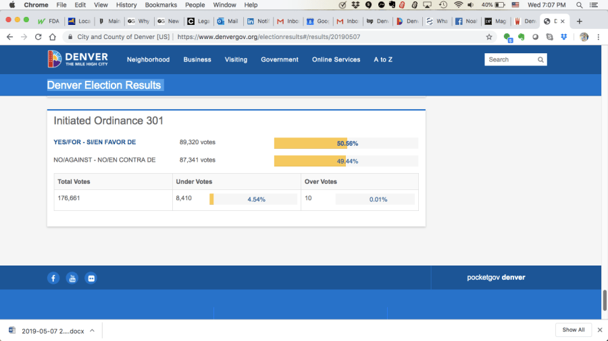The height and width of the screenshot is (341, 608).
Task: Open Denver YouTube channel icon
Action: coord(72,278)
